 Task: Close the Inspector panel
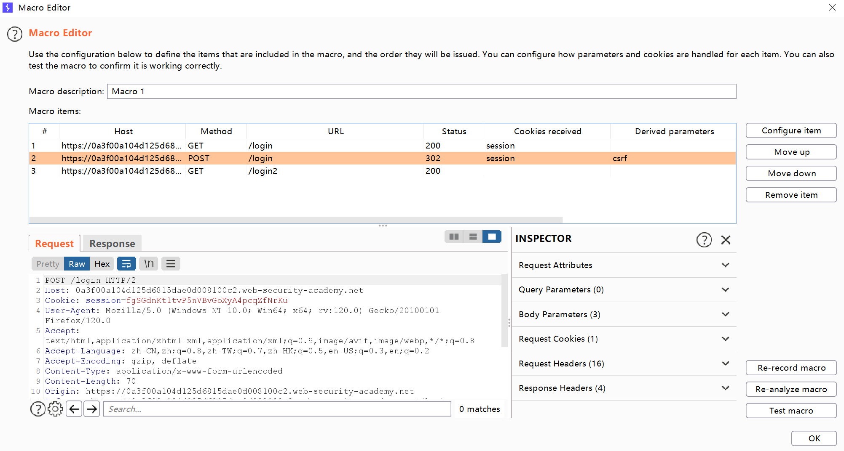click(x=726, y=240)
